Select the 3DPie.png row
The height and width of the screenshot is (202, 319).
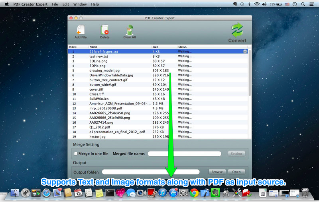(158, 66)
